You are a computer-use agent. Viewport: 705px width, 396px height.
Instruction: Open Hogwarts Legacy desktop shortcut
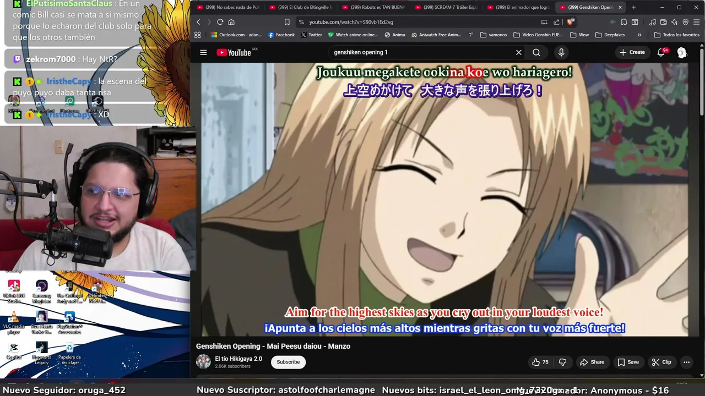pyautogui.click(x=41, y=354)
